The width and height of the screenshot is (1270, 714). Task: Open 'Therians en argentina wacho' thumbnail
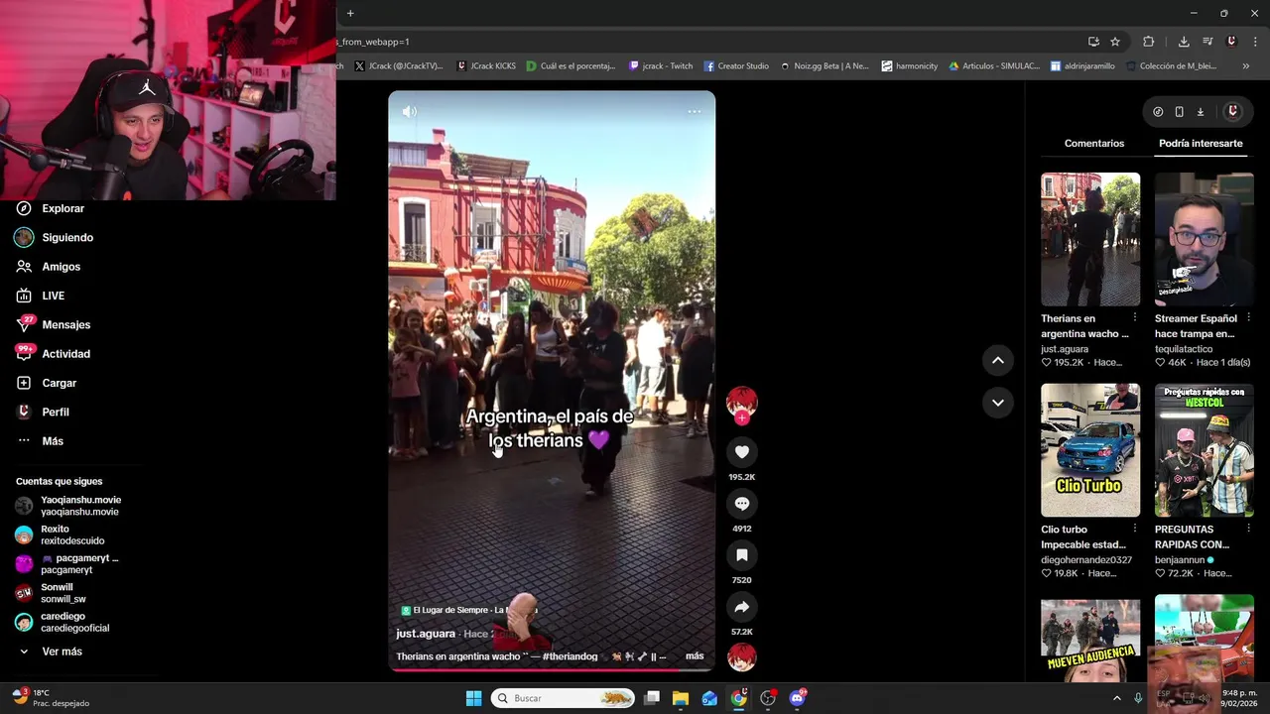(x=1090, y=239)
